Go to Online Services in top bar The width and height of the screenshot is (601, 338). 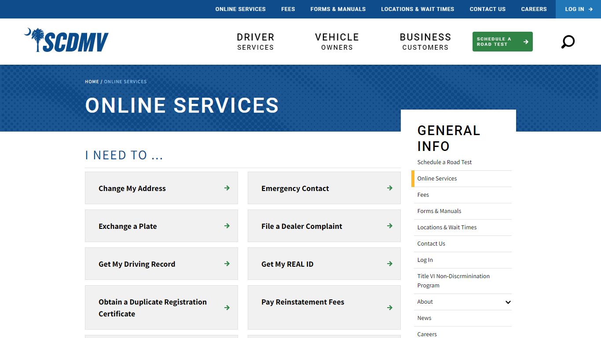[241, 9]
